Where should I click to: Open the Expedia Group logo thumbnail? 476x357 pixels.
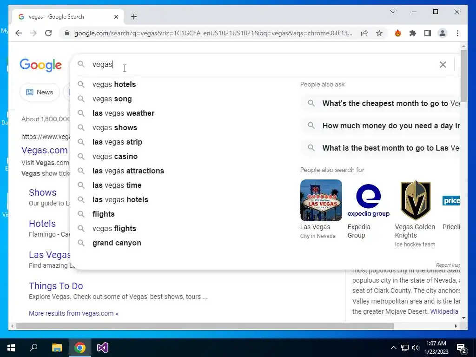click(368, 200)
